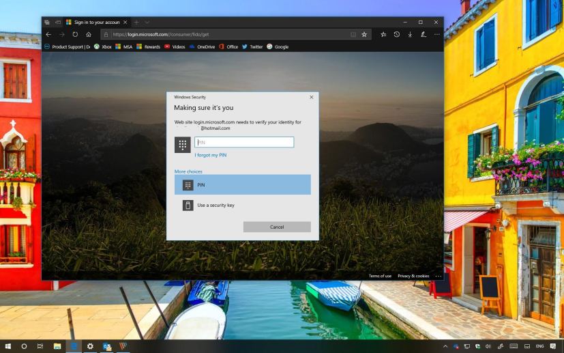Show hidden system tray icons
Screen dimensions: 564x353
coord(445,347)
